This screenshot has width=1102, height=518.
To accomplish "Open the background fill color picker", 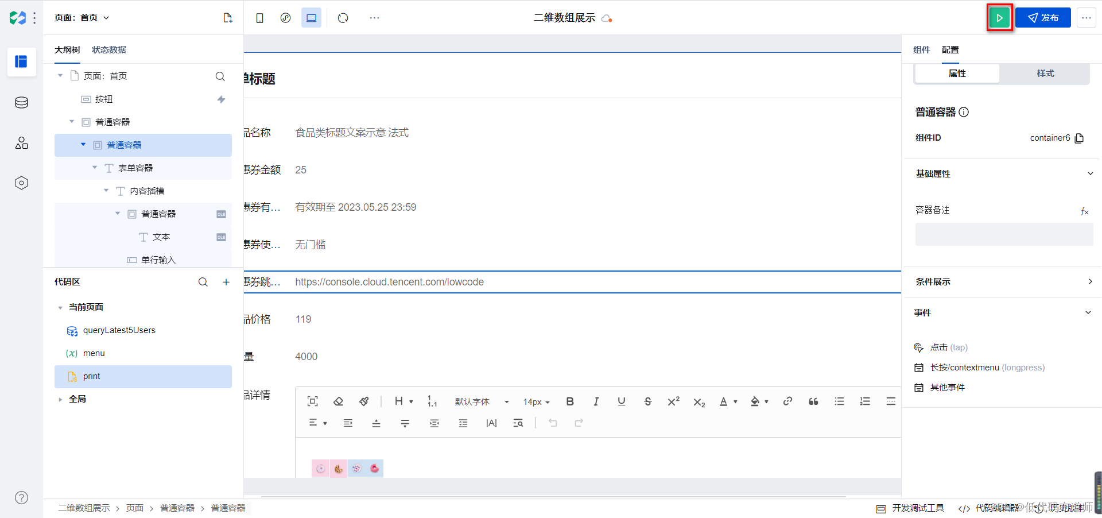I will (x=759, y=401).
